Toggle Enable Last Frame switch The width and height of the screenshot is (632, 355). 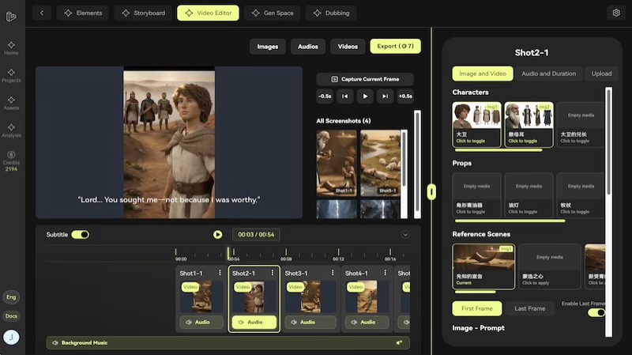coord(596,312)
